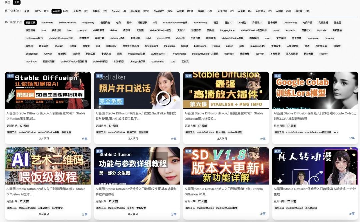Share the 第17章 V1.8 course

point(263,214)
